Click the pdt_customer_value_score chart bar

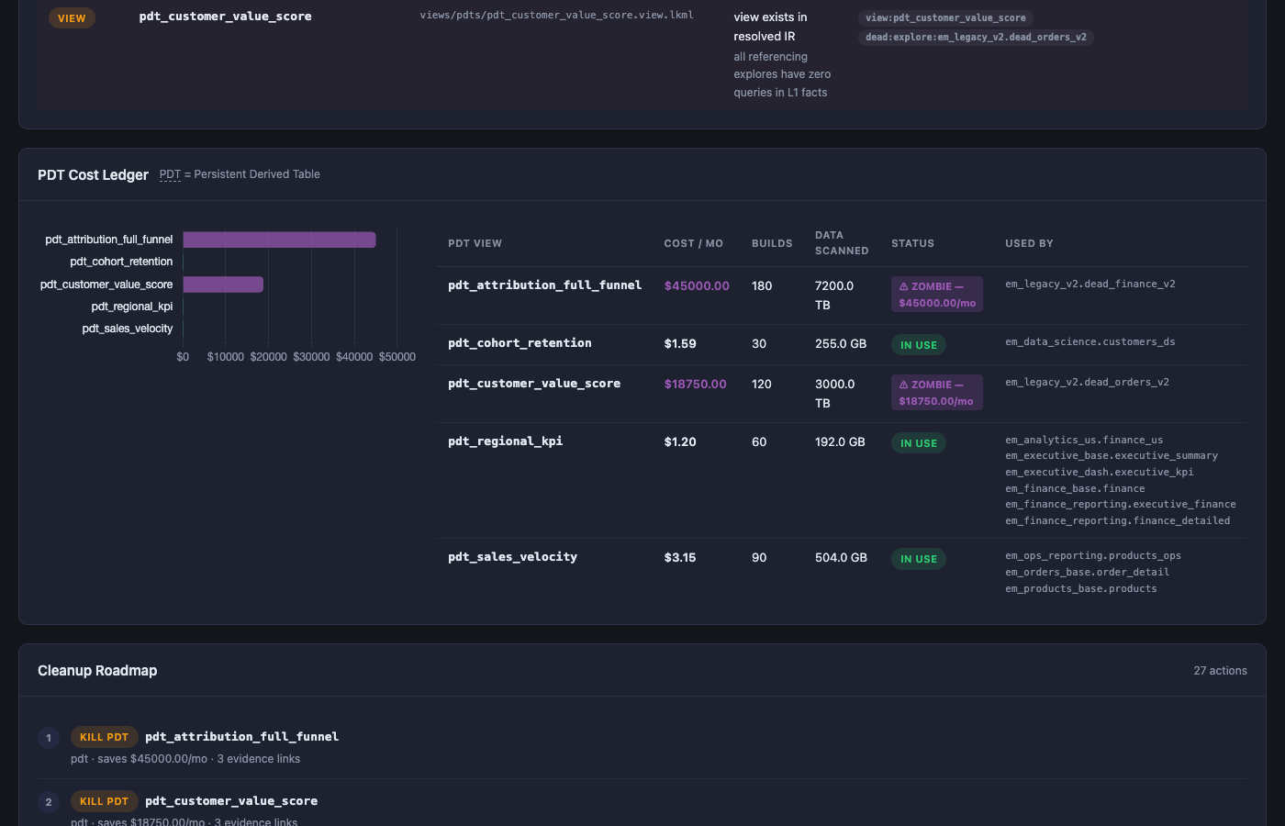coord(223,285)
